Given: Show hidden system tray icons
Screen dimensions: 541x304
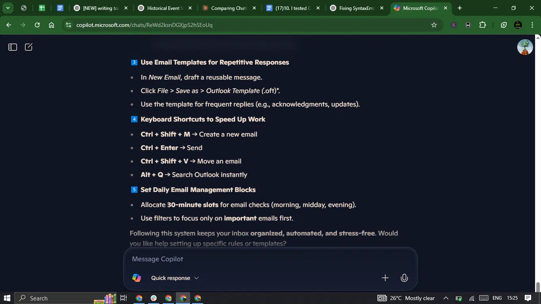Looking at the screenshot, I should pyautogui.click(x=446, y=298).
